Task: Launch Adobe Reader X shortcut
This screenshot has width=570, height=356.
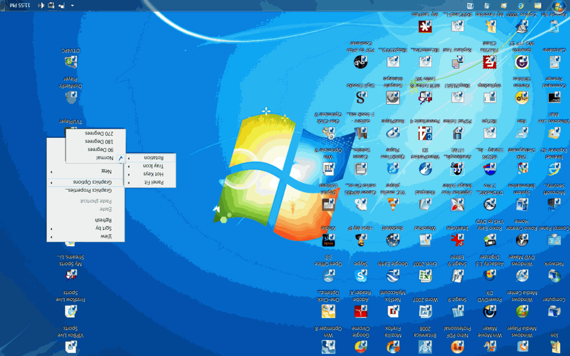Action: (x=360, y=311)
